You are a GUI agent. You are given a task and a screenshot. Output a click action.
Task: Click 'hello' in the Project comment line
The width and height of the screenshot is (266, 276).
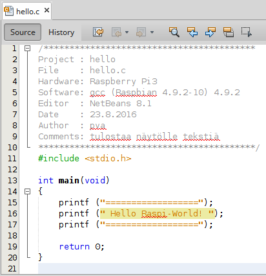pos(103,60)
